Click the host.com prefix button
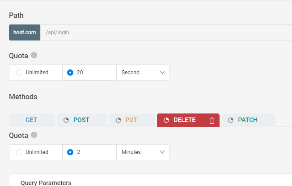The height and width of the screenshot is (186, 292). point(25,32)
